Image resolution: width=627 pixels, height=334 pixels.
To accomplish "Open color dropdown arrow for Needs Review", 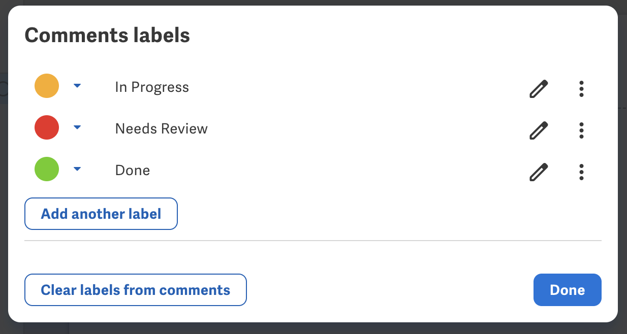I will click(x=77, y=127).
